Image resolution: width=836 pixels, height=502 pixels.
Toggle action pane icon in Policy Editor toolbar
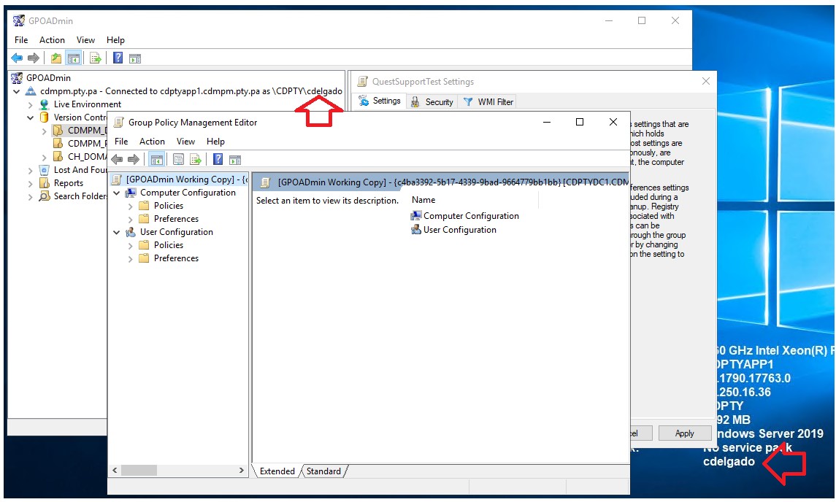[x=235, y=159]
